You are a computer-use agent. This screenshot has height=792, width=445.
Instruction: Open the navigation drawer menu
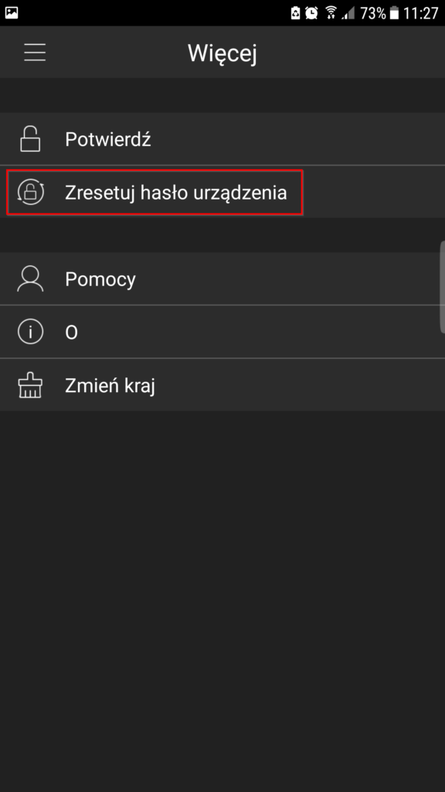(35, 53)
